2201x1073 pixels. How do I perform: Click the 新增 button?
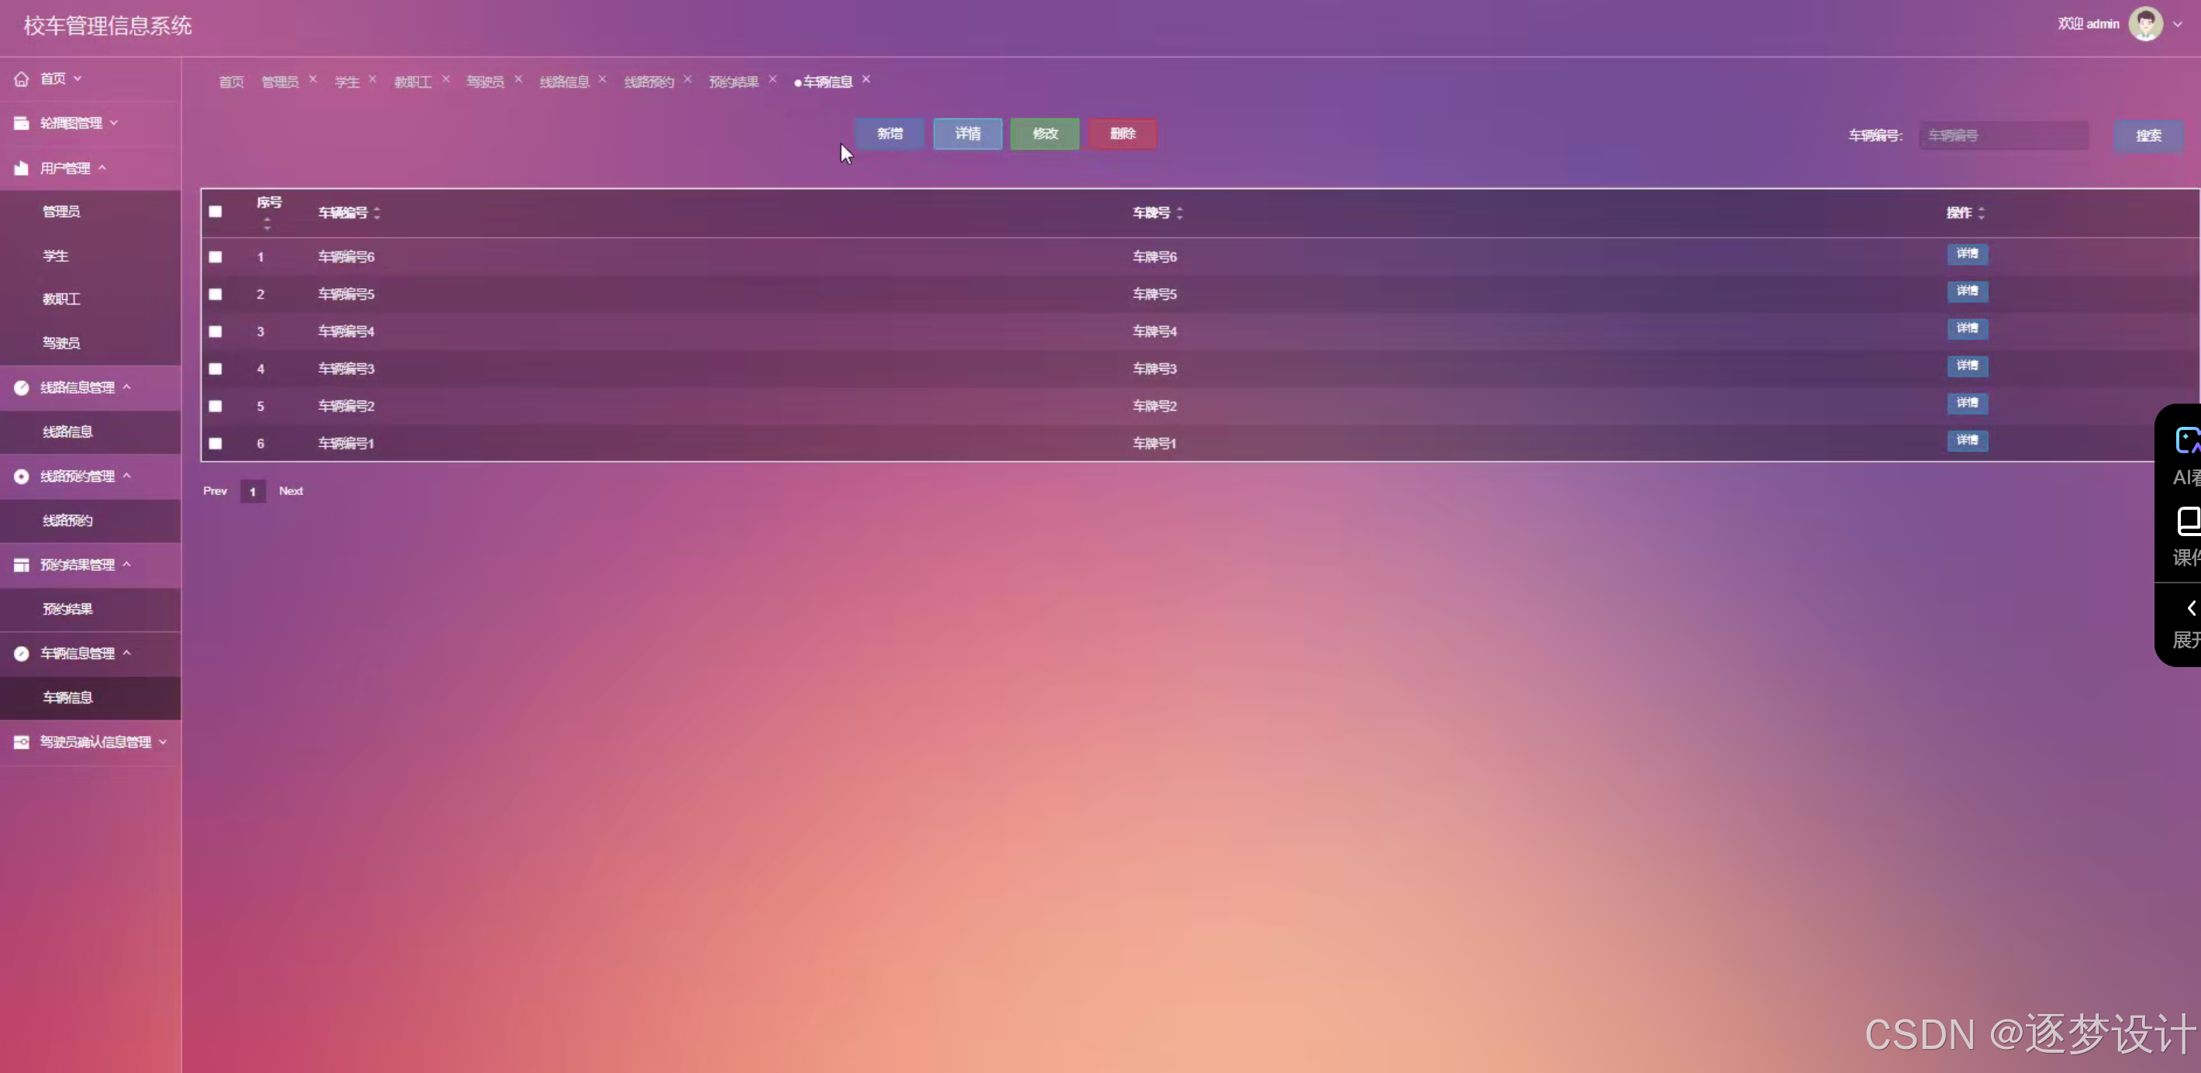[x=889, y=133]
